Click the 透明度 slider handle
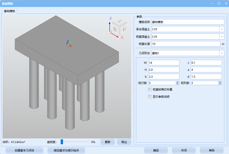This screenshot has width=229, height=154. [62, 142]
